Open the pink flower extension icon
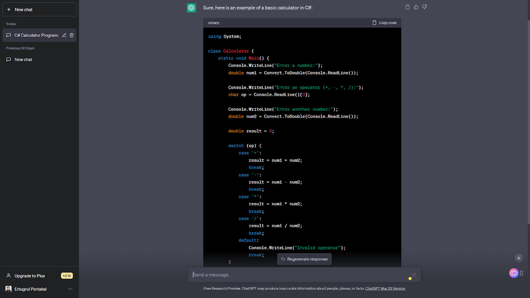Image resolution: width=530 pixels, height=298 pixels. (514, 273)
